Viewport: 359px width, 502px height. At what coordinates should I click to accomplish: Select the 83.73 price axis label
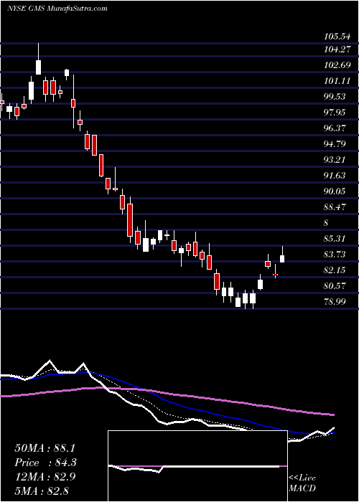pyautogui.click(x=335, y=254)
